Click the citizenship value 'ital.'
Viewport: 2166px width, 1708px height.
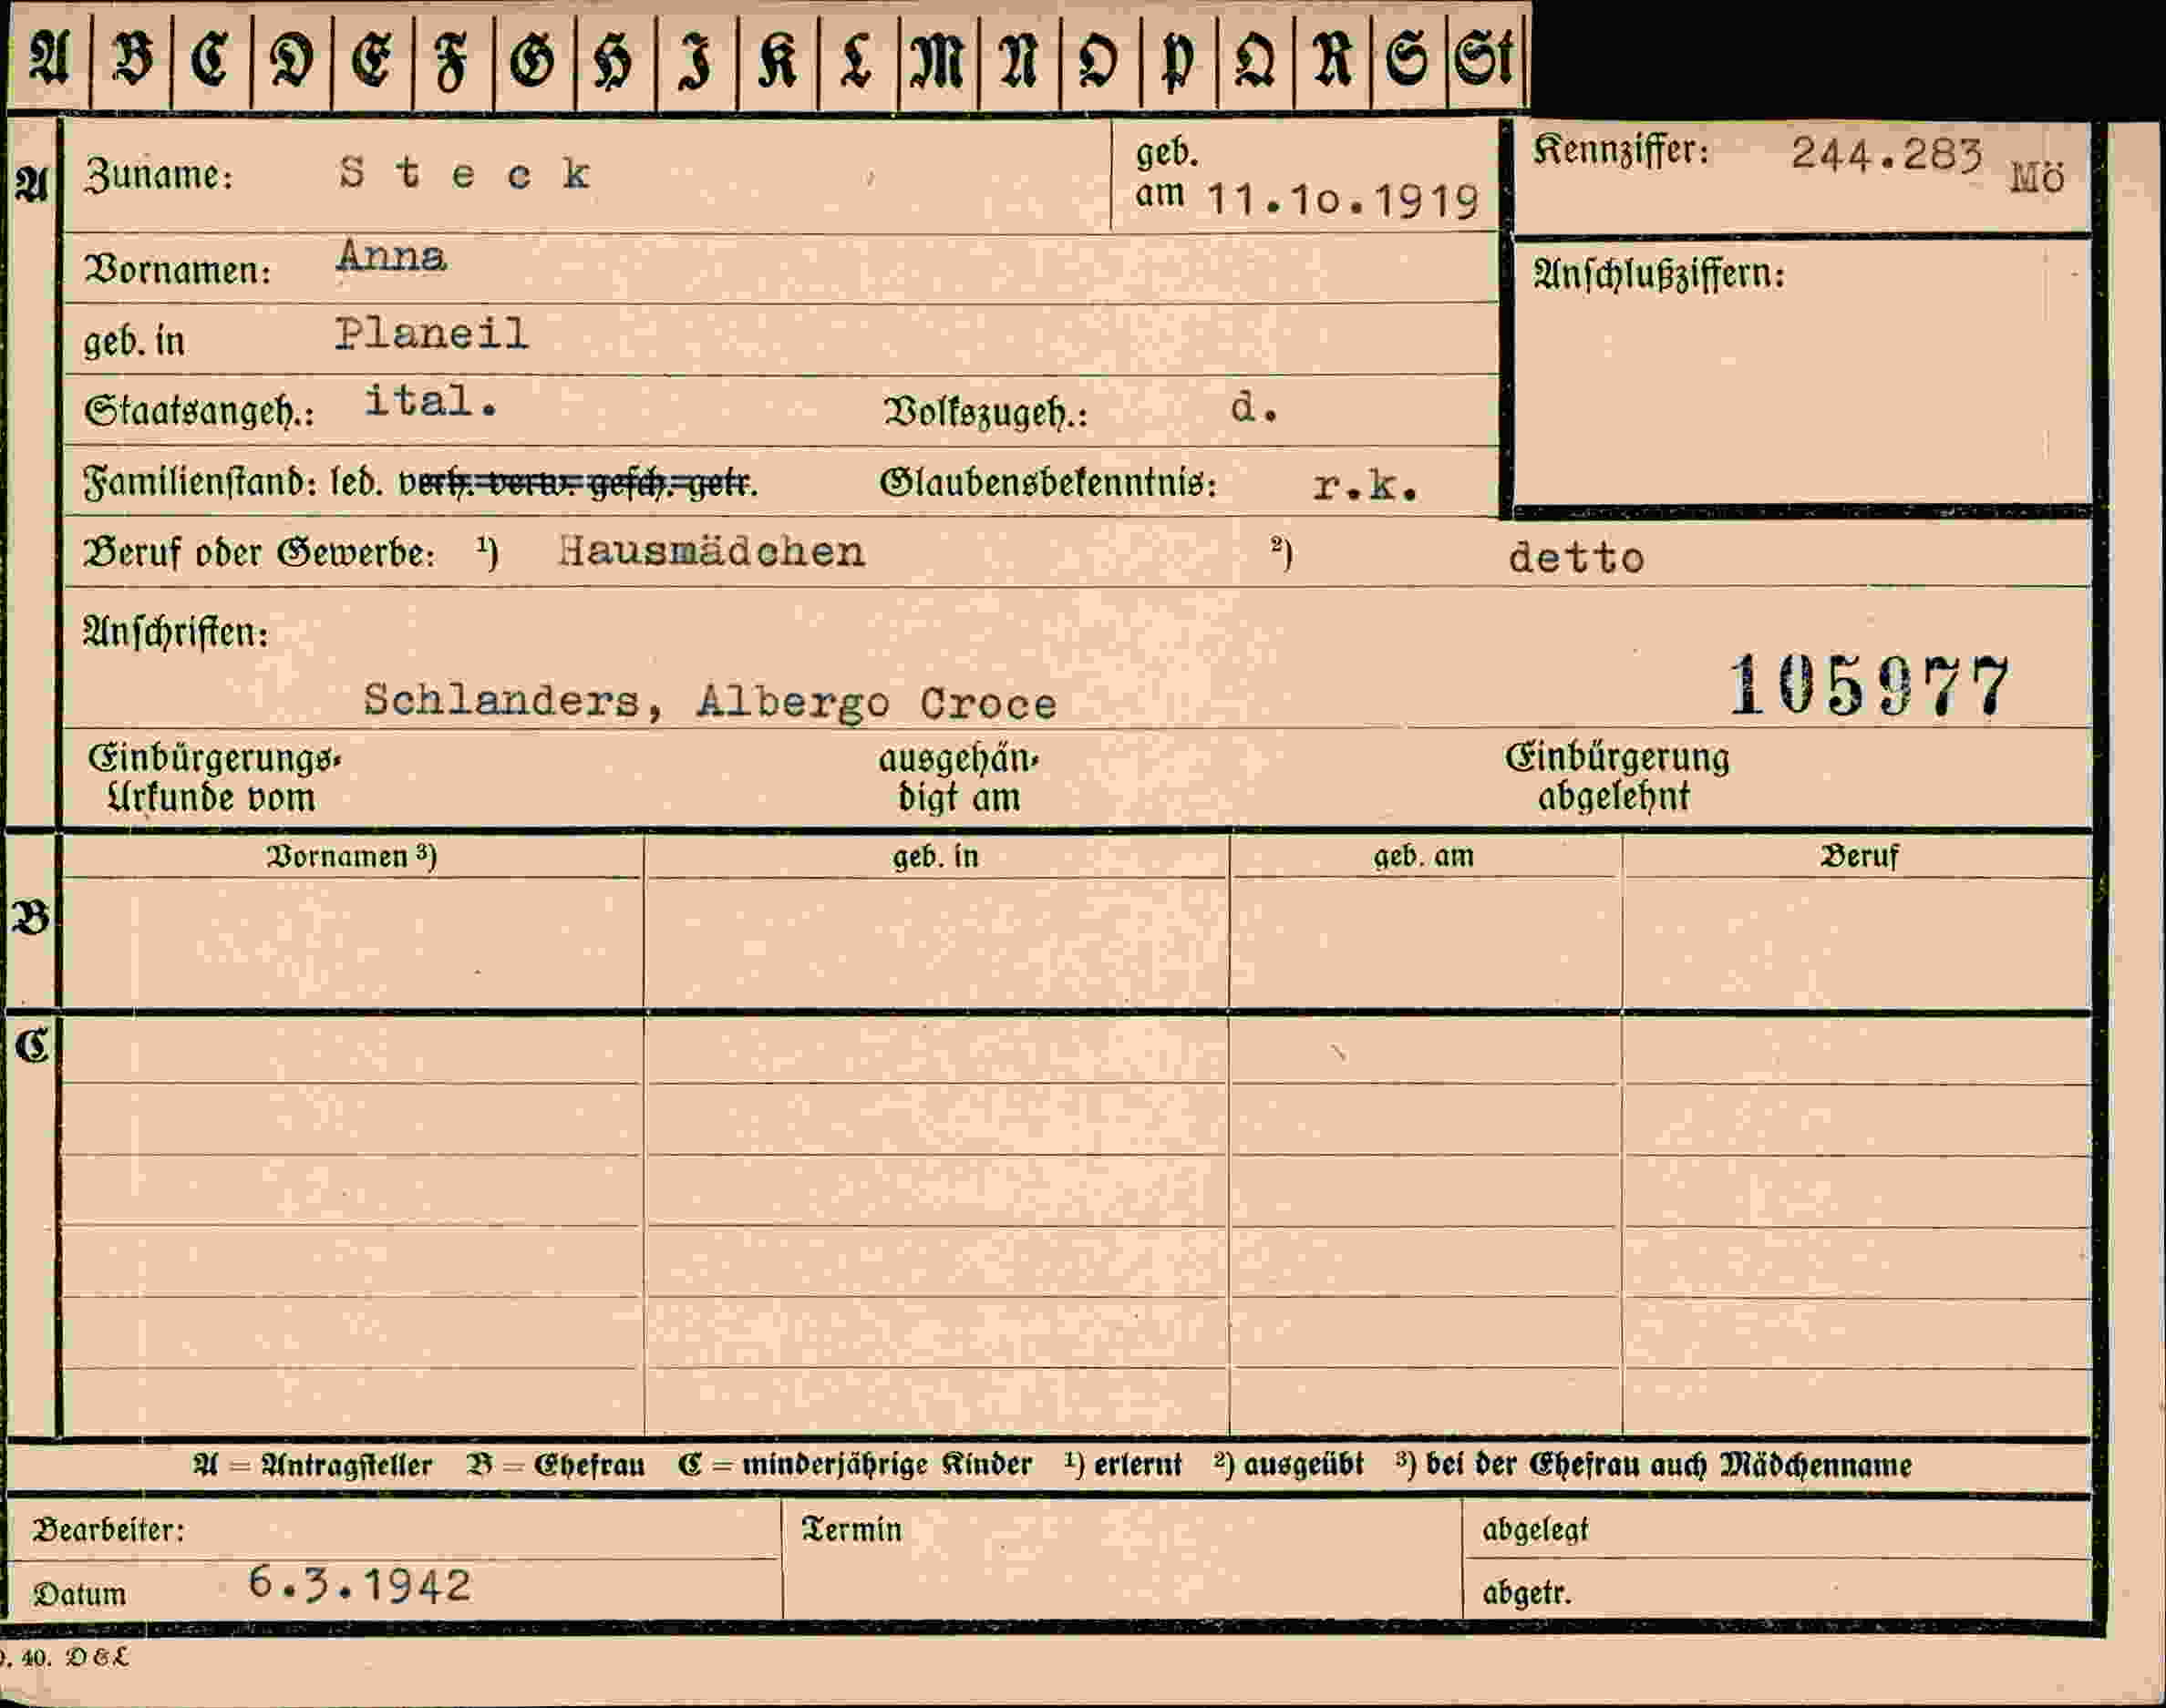tap(431, 401)
